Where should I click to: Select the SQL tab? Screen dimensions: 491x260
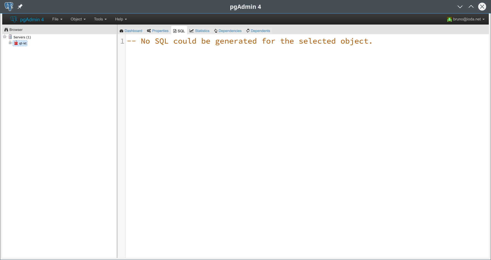click(x=179, y=31)
